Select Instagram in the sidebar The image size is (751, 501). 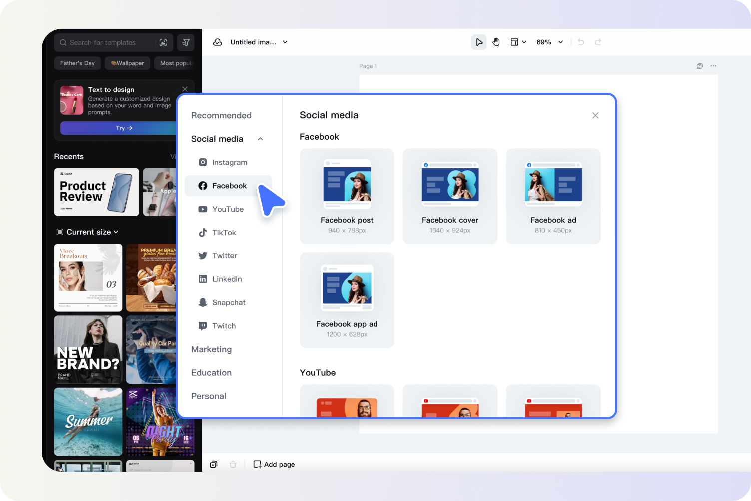pyautogui.click(x=229, y=162)
